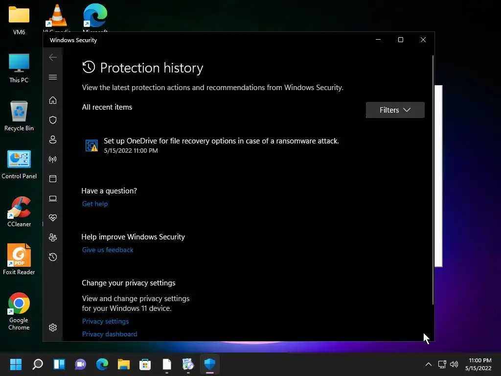The image size is (501, 376).
Task: Click the Windows Security vertical scrollbar
Action: [433, 180]
